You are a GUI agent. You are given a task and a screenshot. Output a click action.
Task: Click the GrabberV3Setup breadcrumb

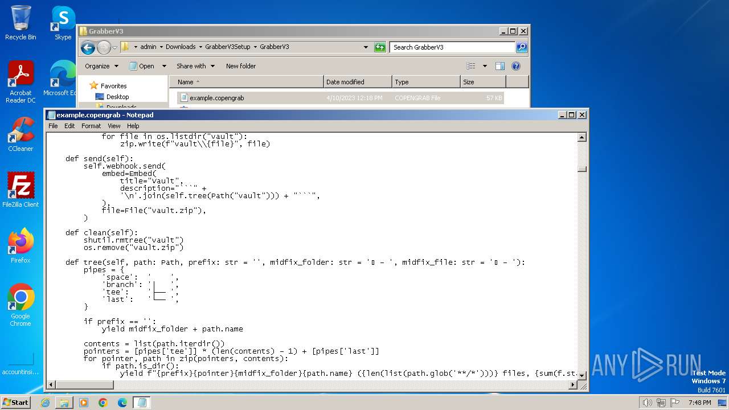(228, 47)
